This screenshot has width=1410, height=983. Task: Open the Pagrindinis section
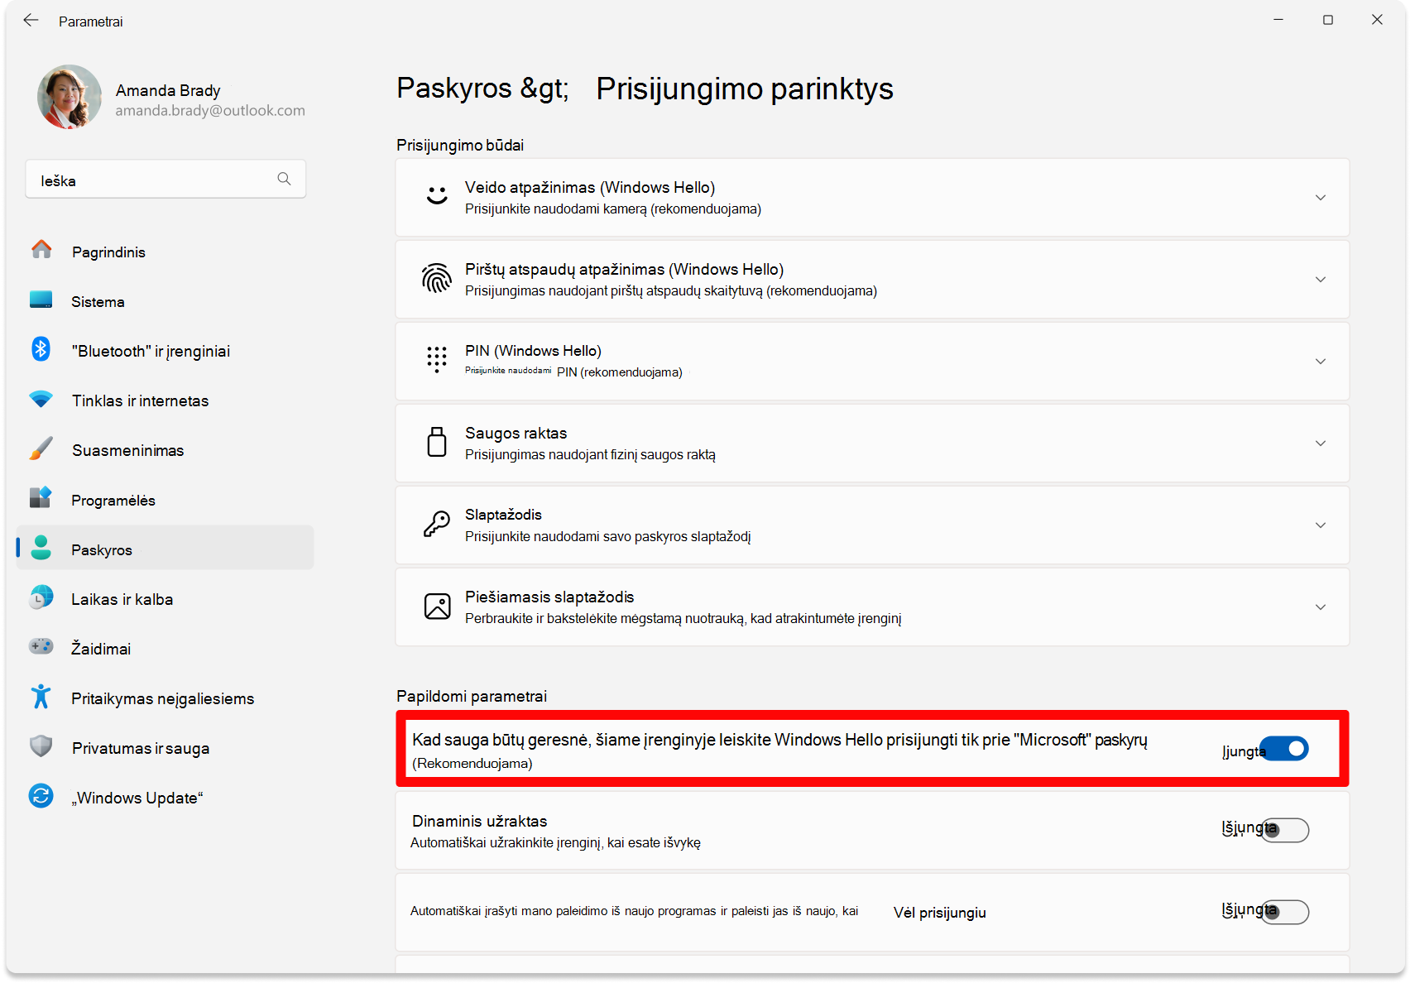pos(165,252)
